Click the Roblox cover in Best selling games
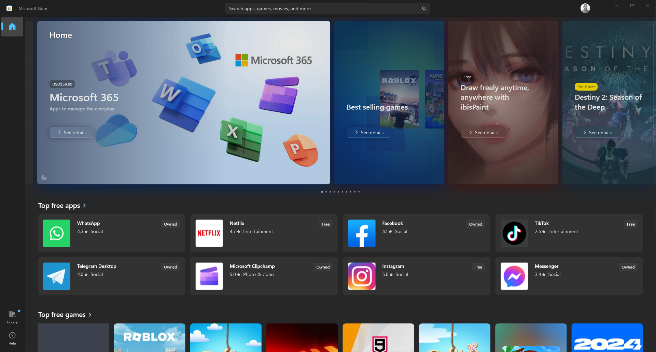This screenshot has height=352, width=656. [399, 99]
